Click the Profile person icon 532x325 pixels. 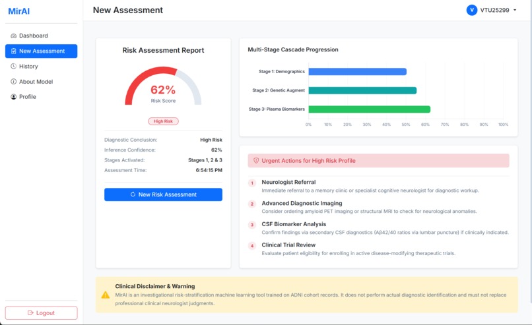tap(14, 97)
